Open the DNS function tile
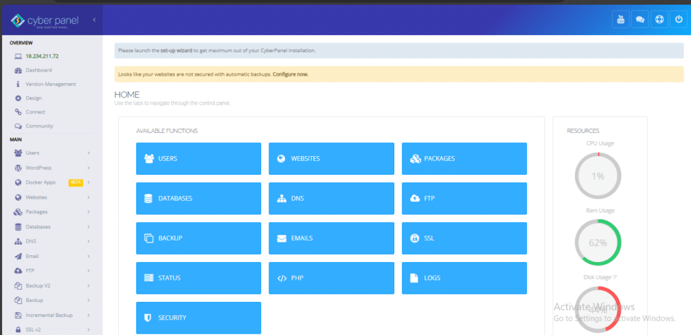Screen dimensions: 691x335 click(331, 199)
